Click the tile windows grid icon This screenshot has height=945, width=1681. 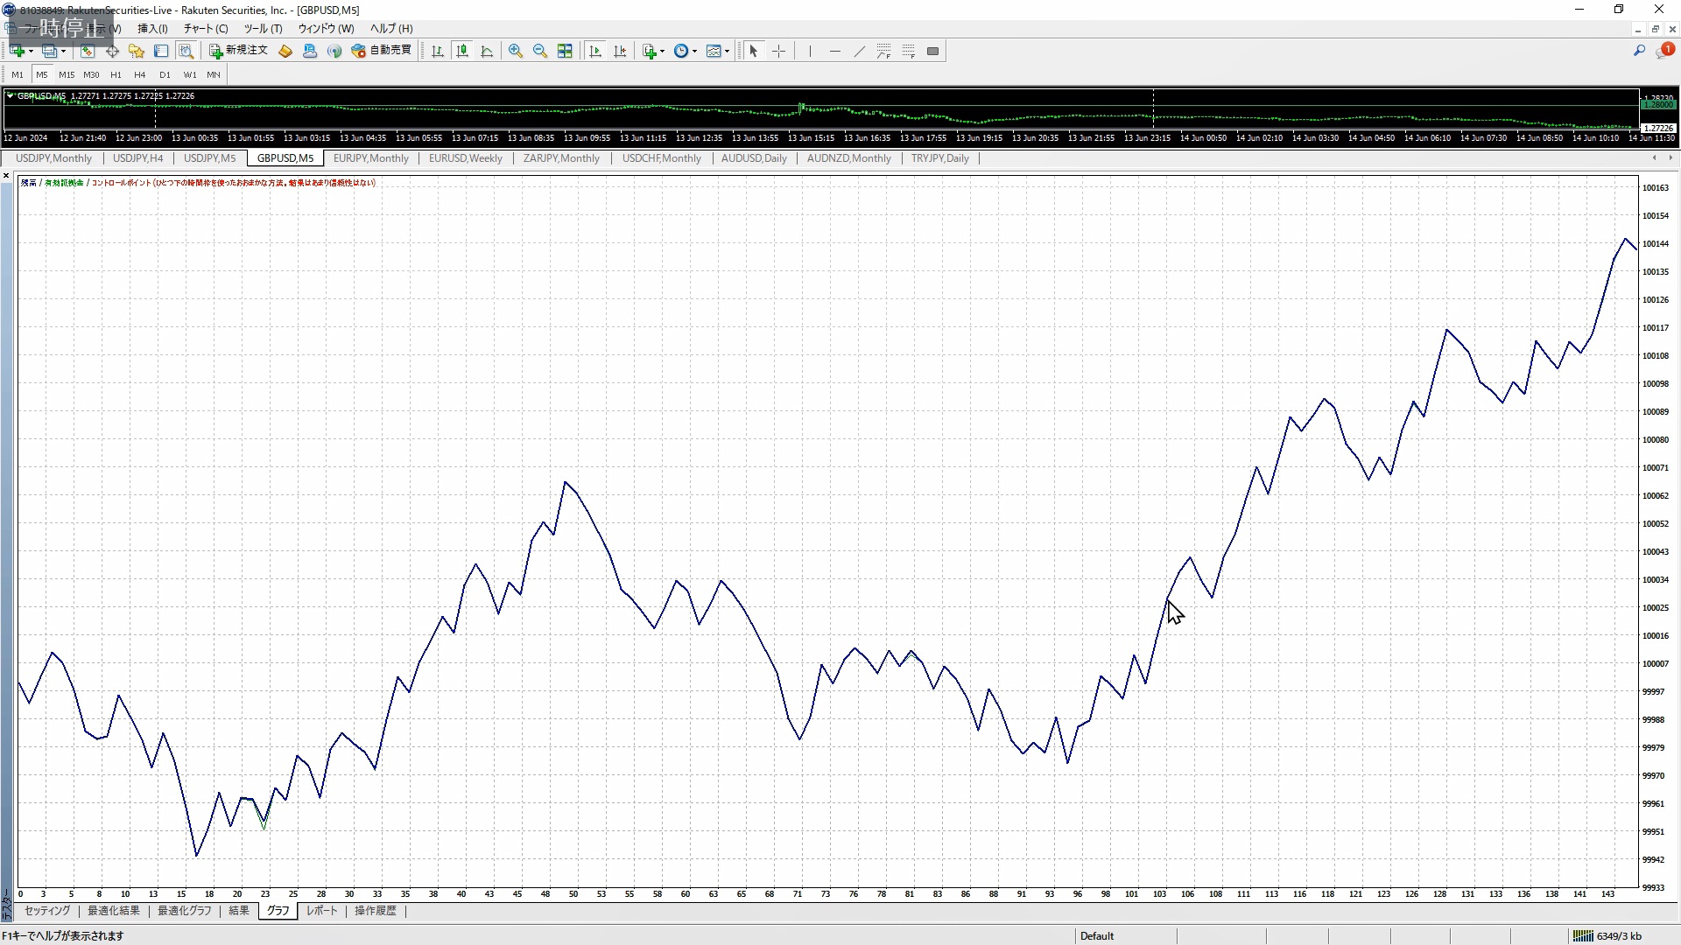[x=565, y=51]
